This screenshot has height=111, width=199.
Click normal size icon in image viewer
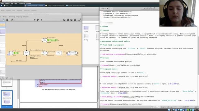[x=72, y=20]
